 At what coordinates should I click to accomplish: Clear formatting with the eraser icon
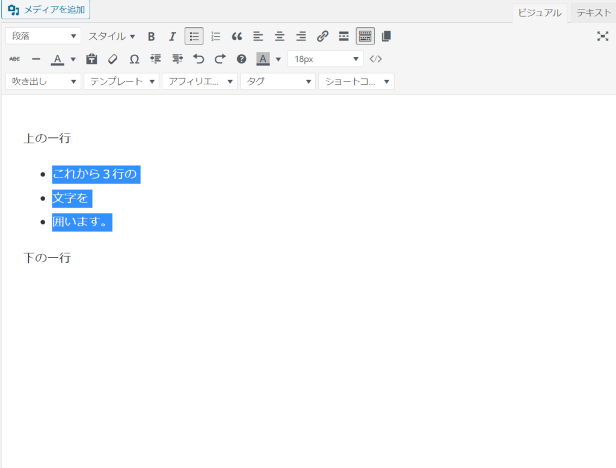point(112,59)
